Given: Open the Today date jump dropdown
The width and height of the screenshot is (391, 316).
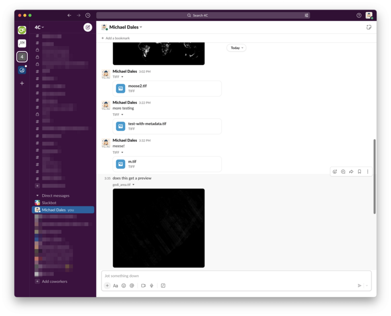Looking at the screenshot, I should (x=236, y=48).
